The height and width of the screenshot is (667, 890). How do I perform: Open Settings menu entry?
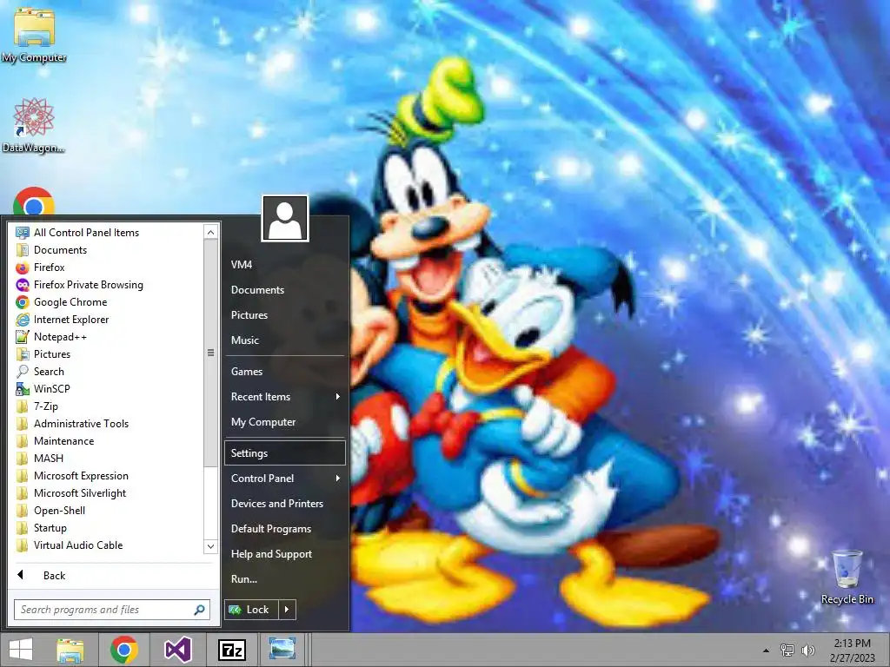(x=285, y=453)
